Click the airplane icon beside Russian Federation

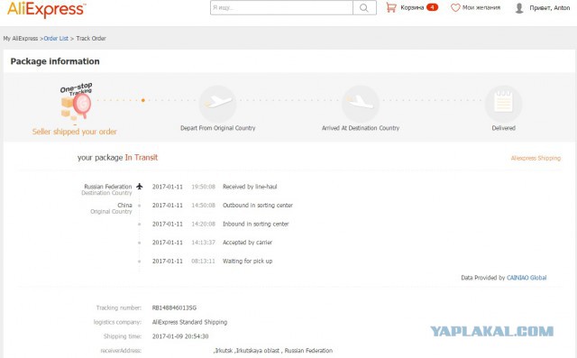coord(140,187)
